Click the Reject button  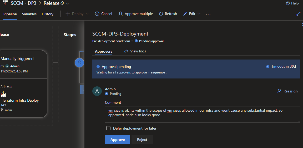pyautogui.click(x=142, y=140)
